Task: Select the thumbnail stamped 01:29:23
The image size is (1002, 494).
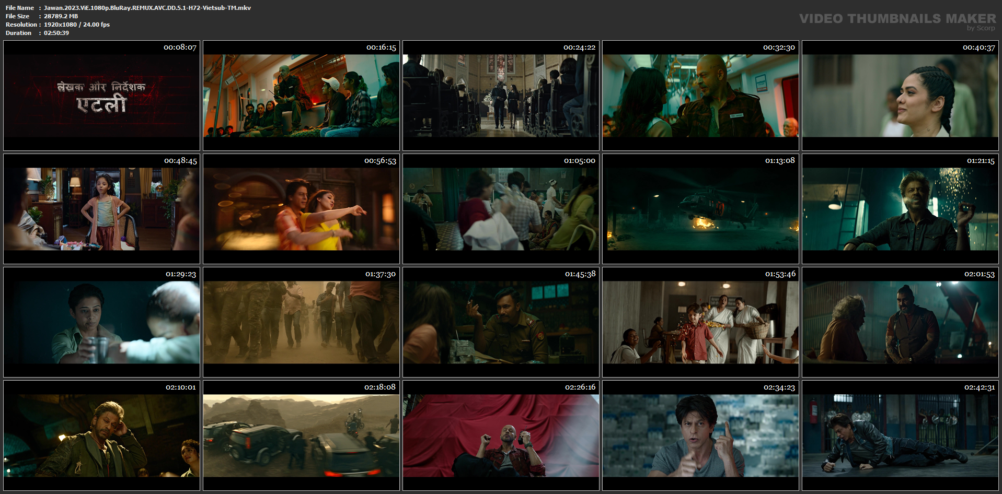Action: (x=101, y=322)
